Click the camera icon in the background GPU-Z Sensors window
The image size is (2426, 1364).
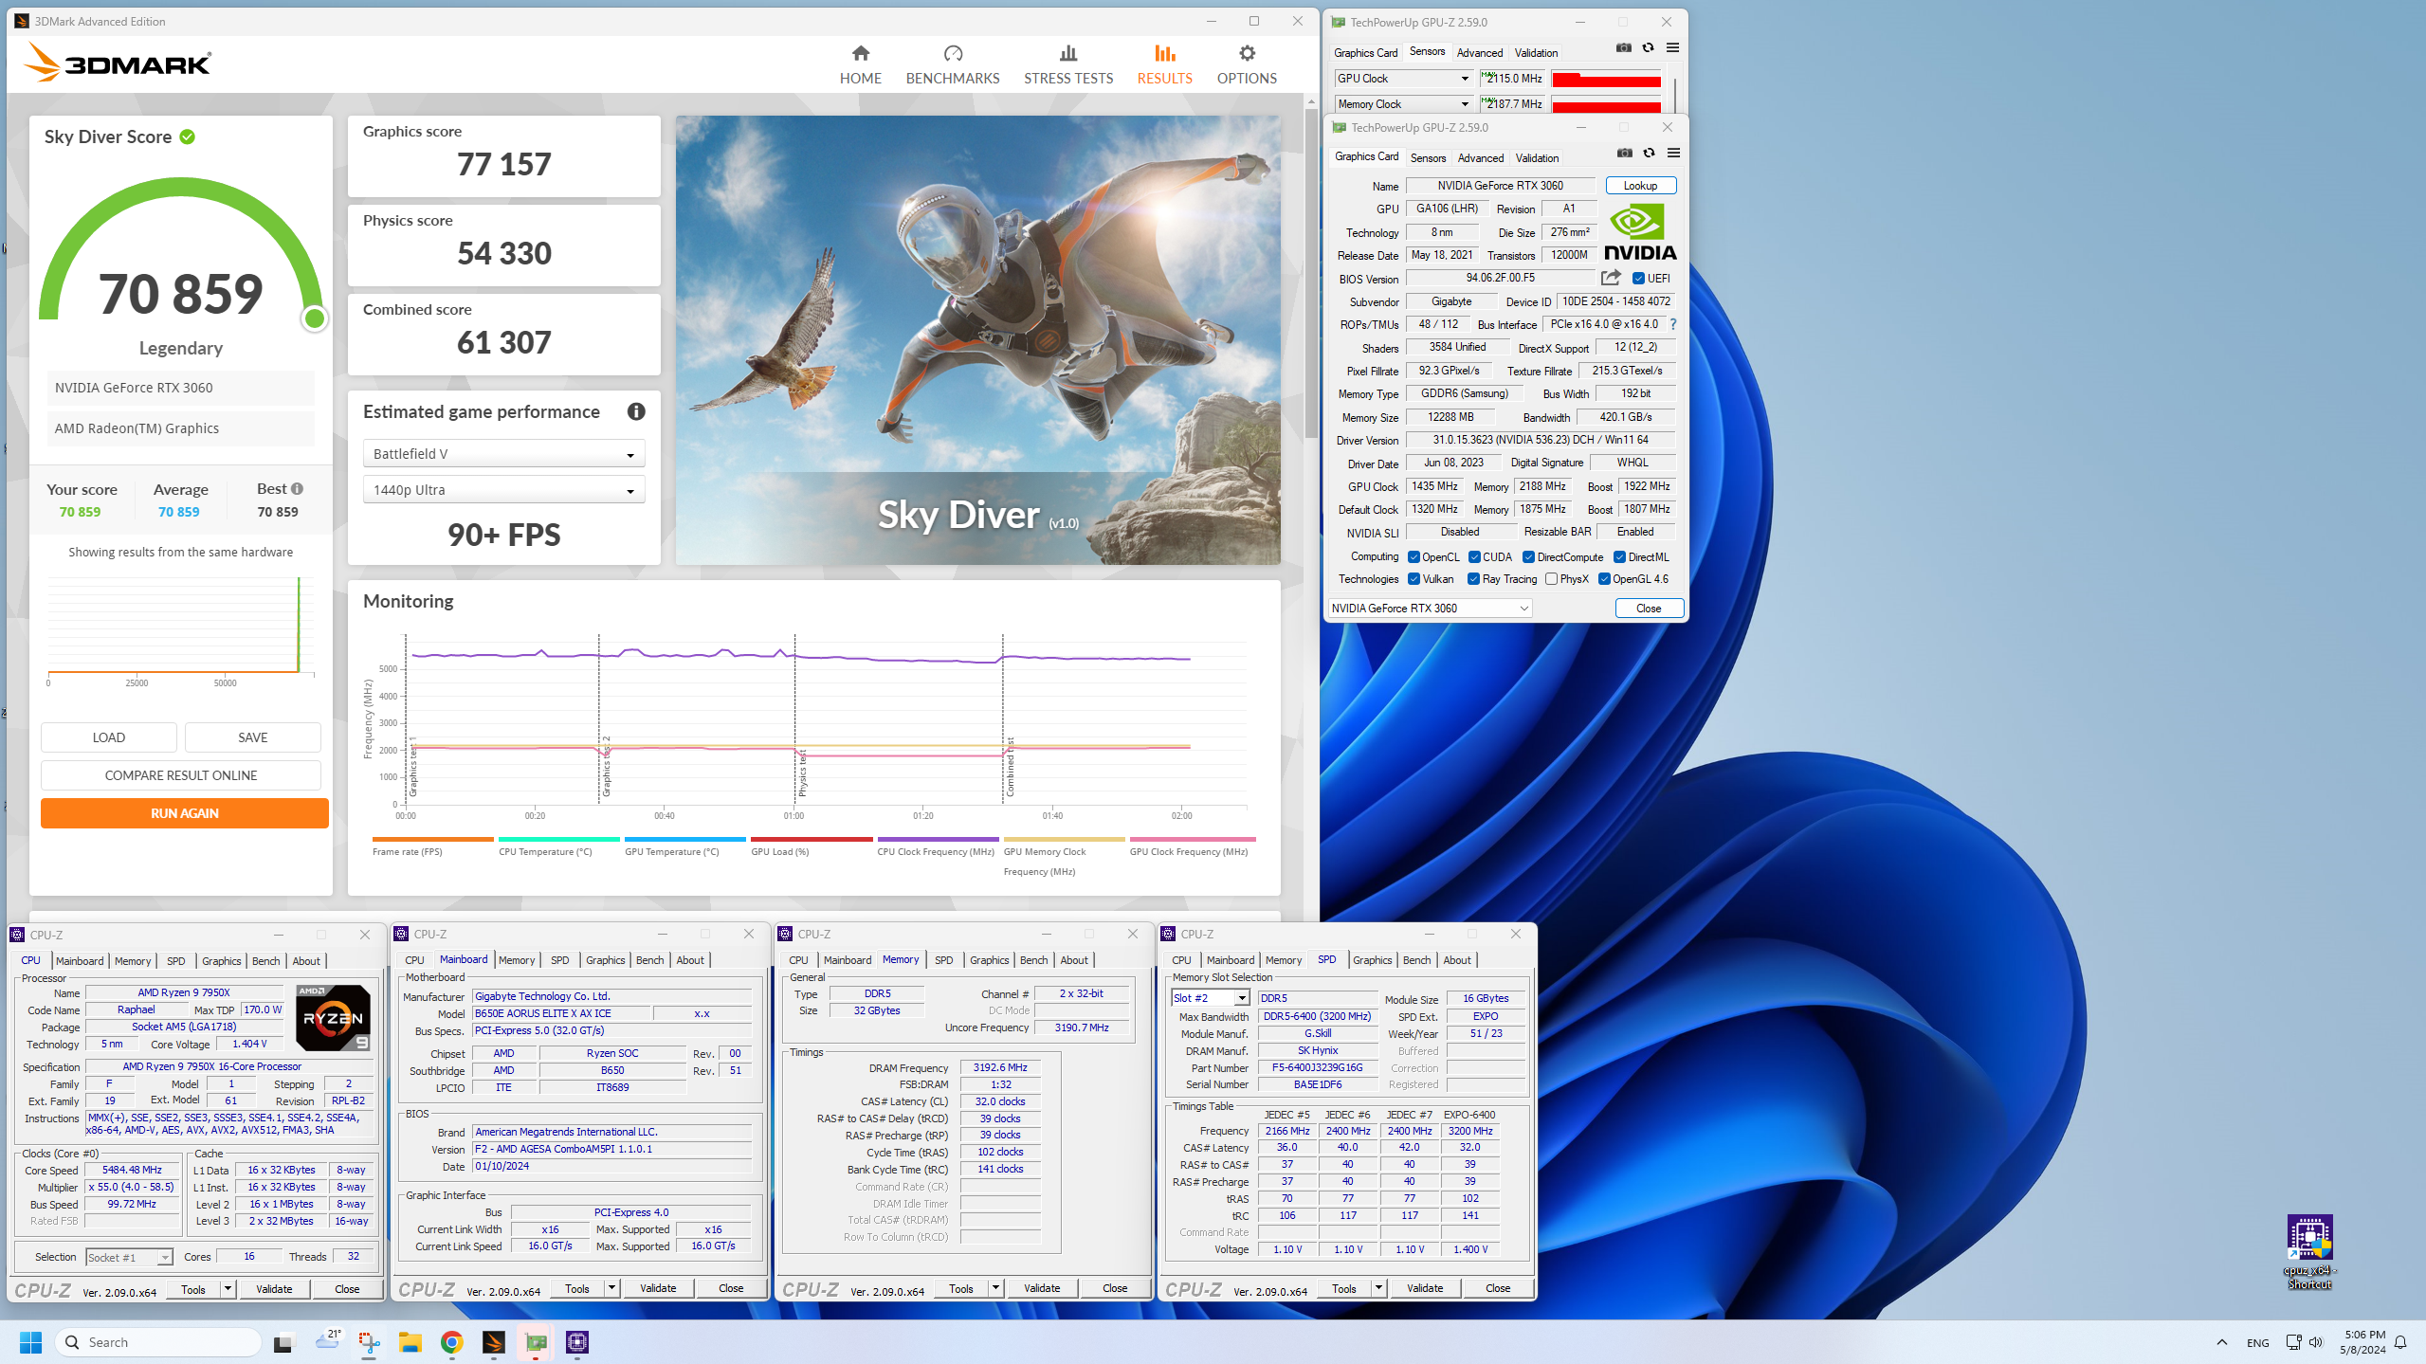click(1623, 47)
